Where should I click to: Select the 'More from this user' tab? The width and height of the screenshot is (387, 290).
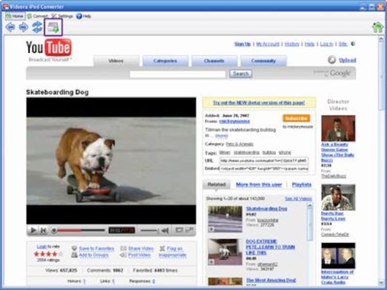click(259, 185)
